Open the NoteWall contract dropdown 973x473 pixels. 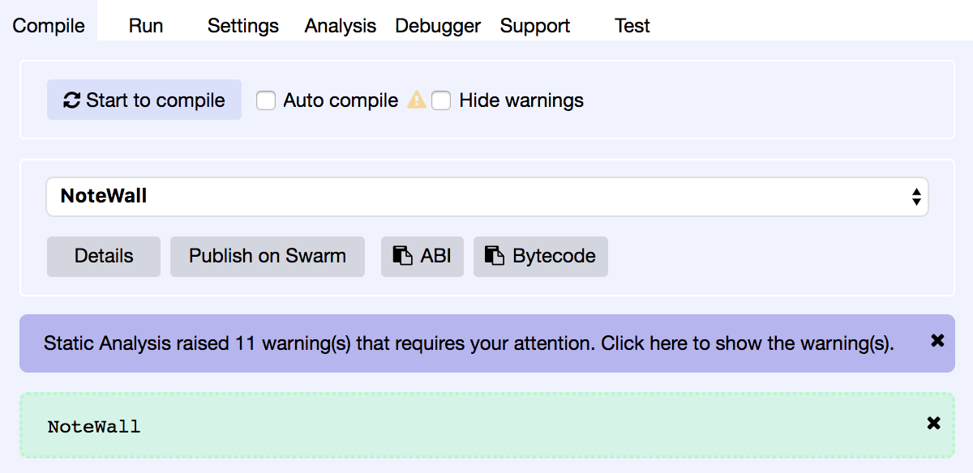coord(486,197)
